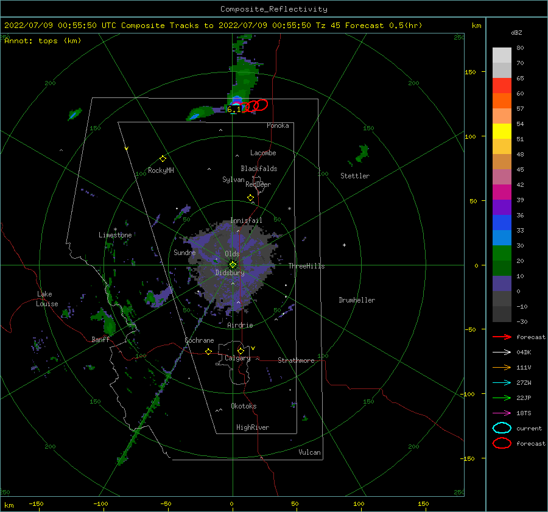Click the Lake Louise label
The height and width of the screenshot is (512, 548).
tap(47, 299)
